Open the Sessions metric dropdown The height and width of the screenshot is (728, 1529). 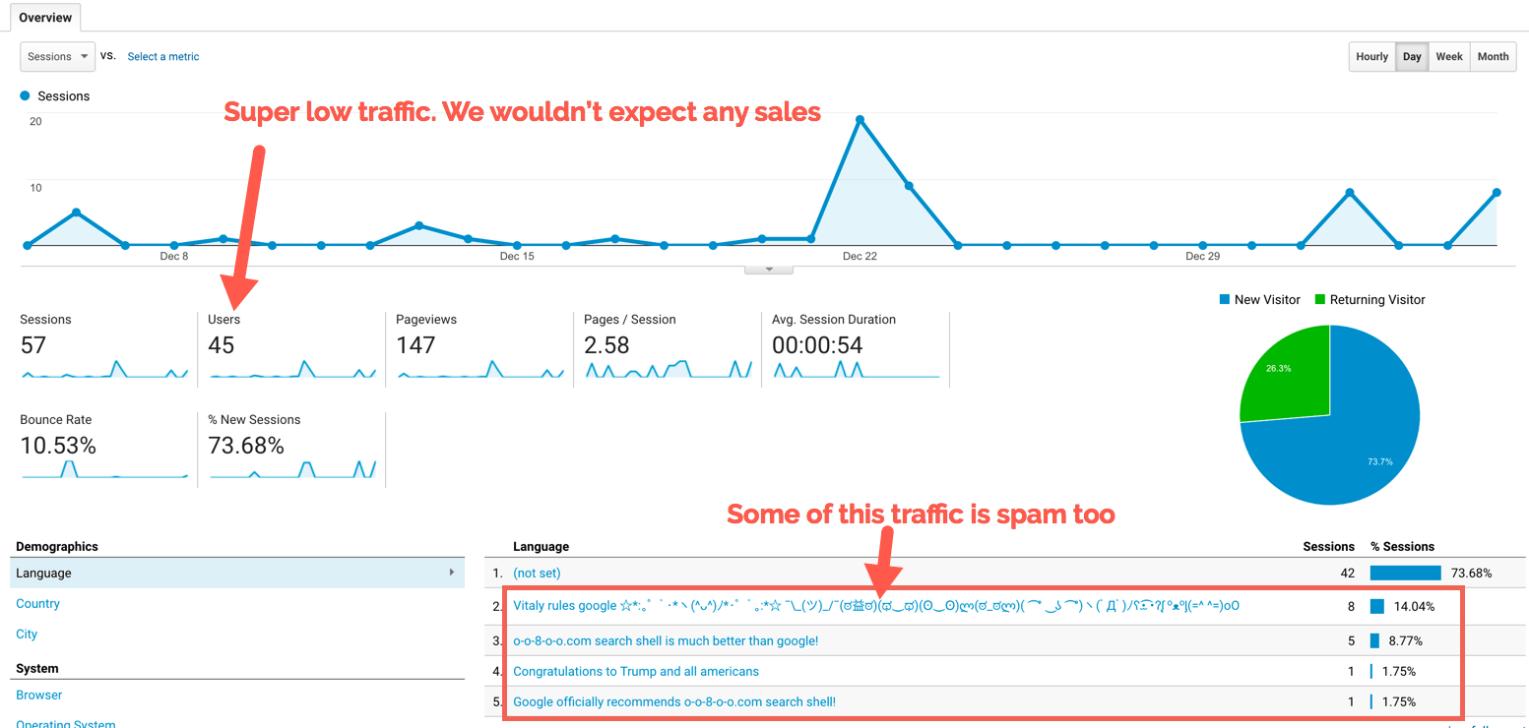click(56, 56)
